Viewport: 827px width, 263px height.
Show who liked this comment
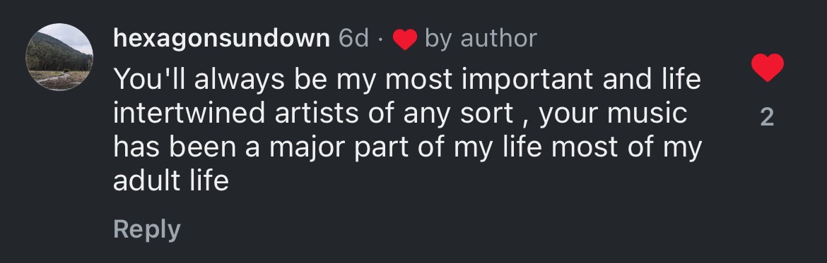pyautogui.click(x=767, y=117)
